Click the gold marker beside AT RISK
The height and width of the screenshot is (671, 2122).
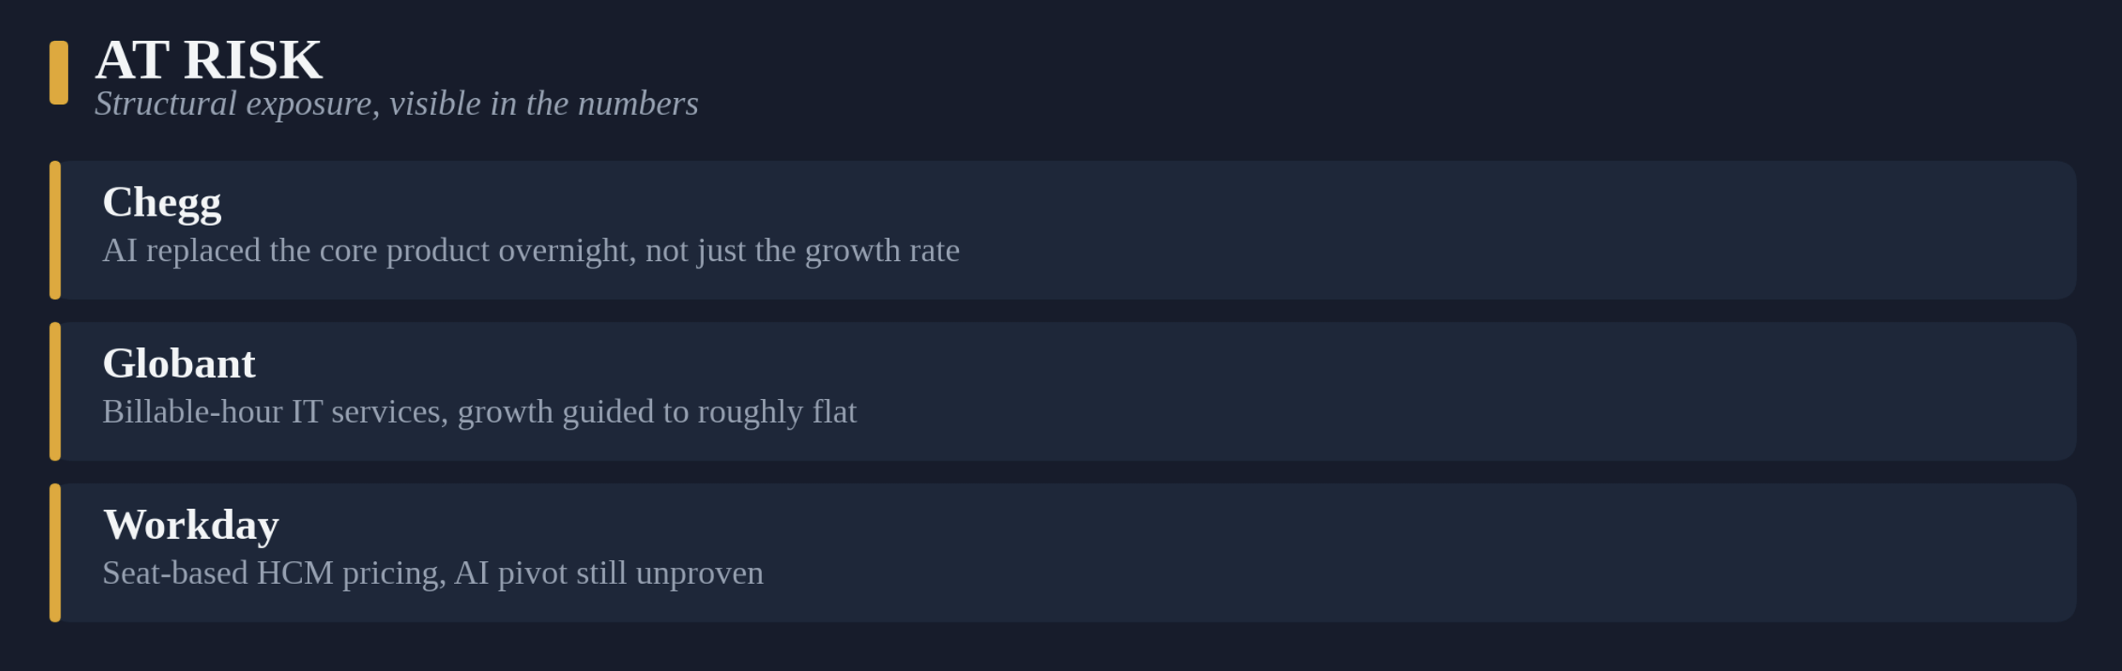coord(59,72)
